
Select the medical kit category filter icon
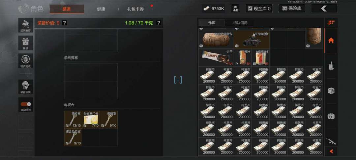tap(331, 116)
